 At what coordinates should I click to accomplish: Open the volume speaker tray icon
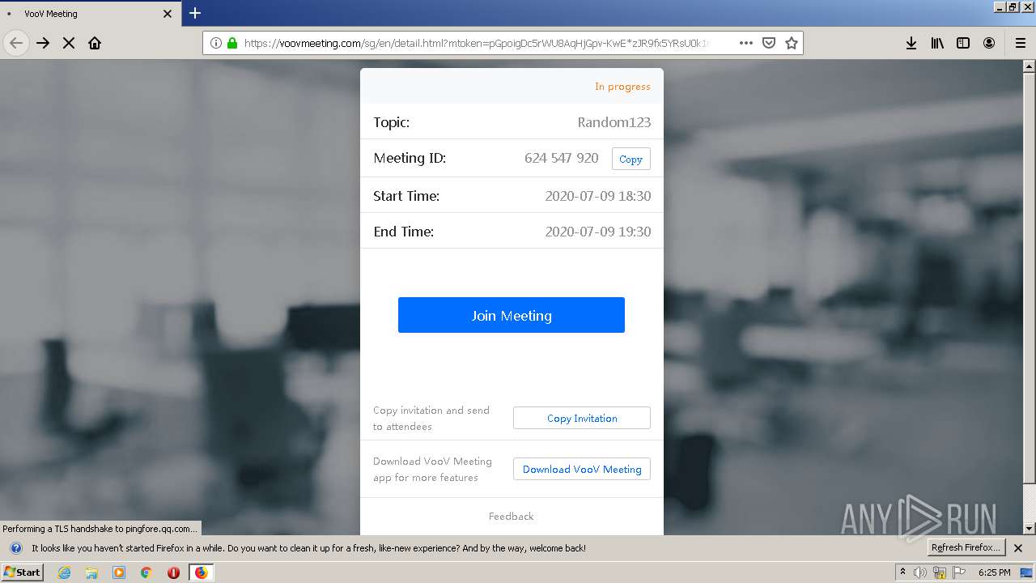pyautogui.click(x=920, y=572)
